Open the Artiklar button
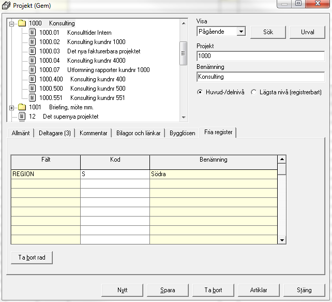The height and width of the screenshot is (302, 332). click(259, 290)
